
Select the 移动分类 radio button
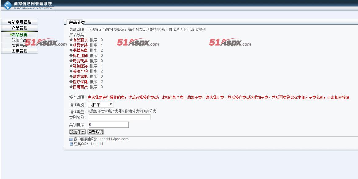pyautogui.click(x=123, y=111)
